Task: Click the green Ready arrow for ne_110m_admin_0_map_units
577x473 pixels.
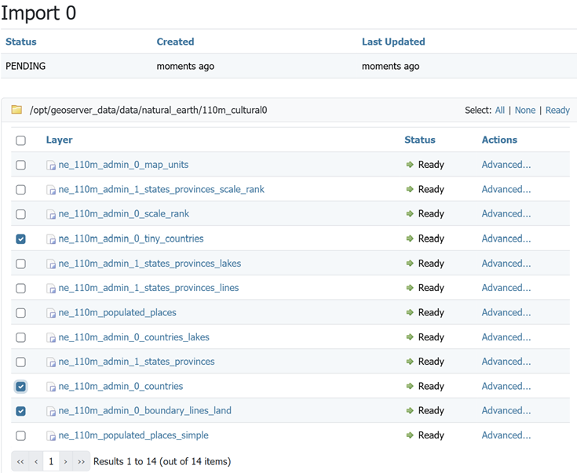Action: click(410, 165)
